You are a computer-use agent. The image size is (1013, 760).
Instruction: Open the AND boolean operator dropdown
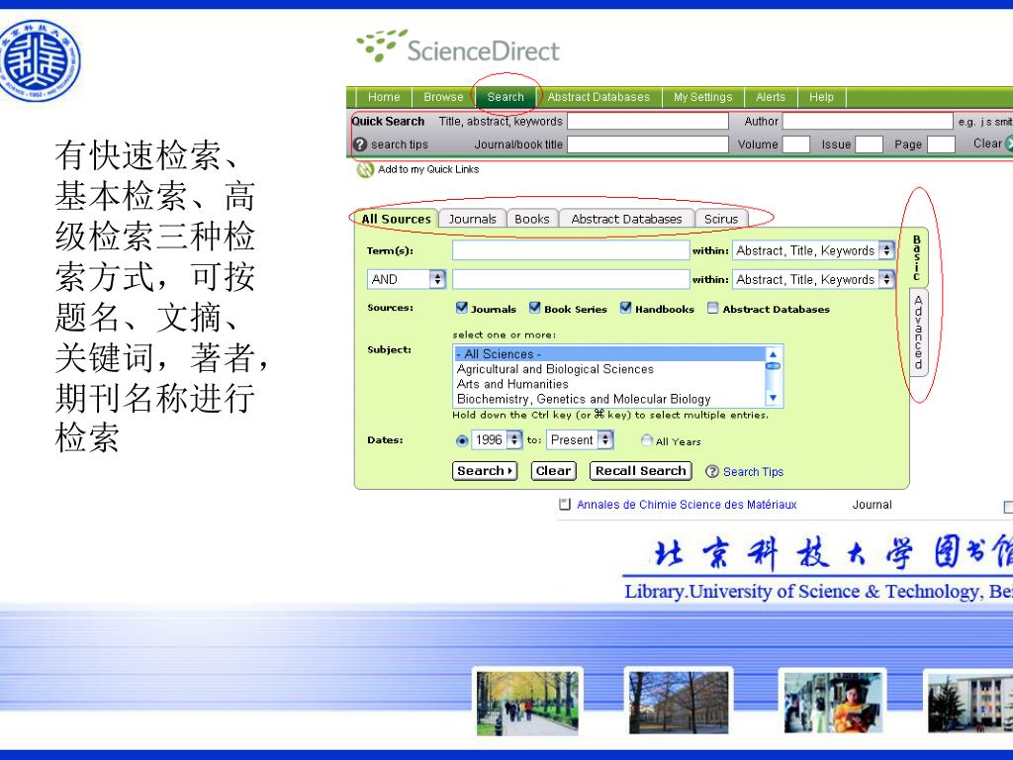(407, 279)
